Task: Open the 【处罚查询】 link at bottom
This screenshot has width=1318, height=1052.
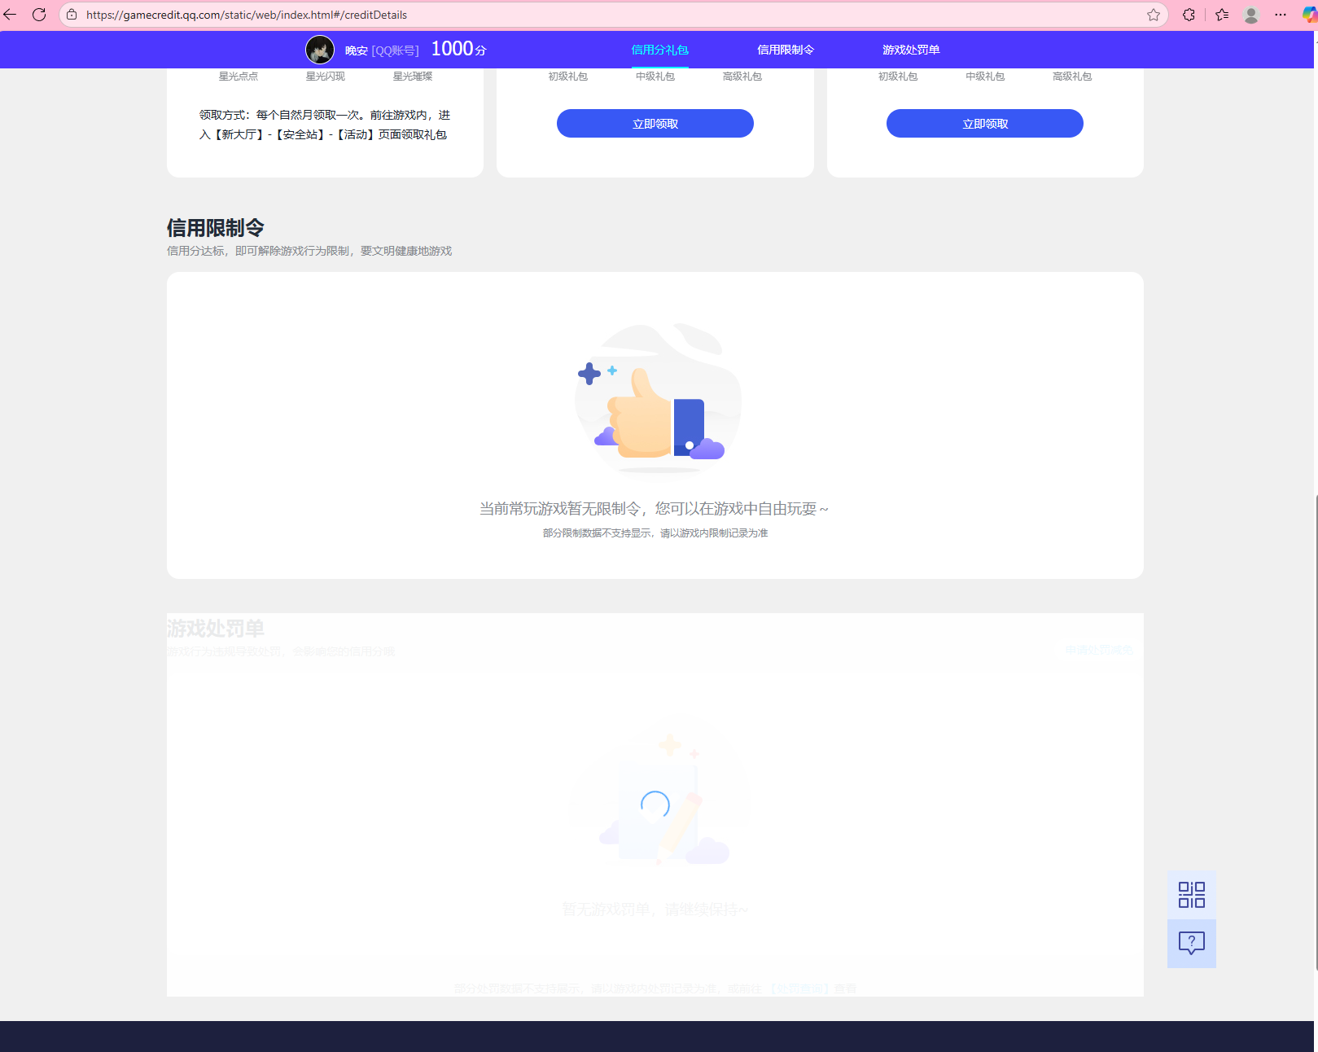Action: coord(800,988)
